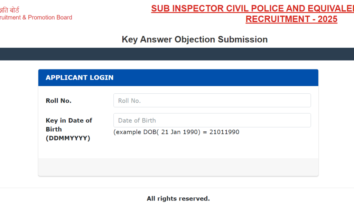
Task: Click the dark navigation bar
Action: pyautogui.click(x=177, y=54)
